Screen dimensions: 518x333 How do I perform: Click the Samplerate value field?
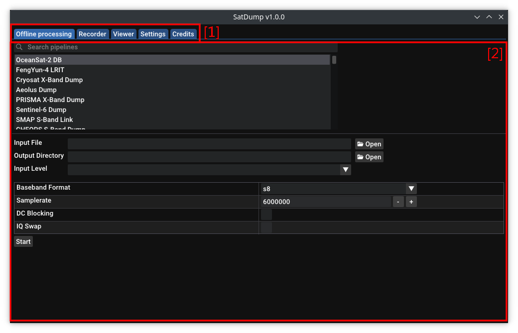(326, 202)
